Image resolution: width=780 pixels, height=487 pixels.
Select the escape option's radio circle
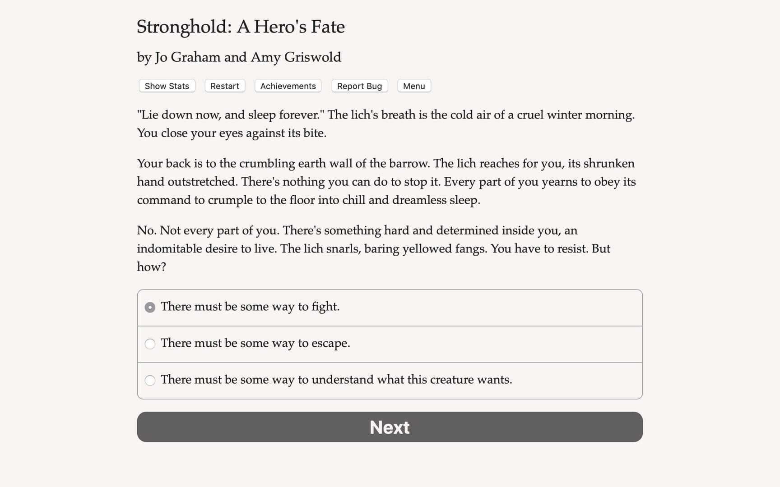click(x=150, y=344)
